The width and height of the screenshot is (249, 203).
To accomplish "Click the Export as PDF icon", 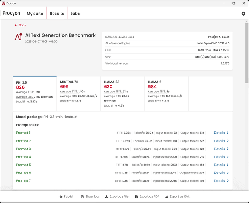I will click(137, 196).
